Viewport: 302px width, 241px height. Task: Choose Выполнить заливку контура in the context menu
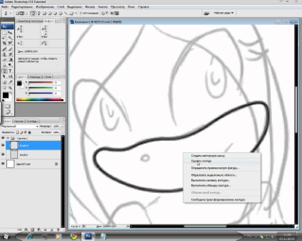222,180
